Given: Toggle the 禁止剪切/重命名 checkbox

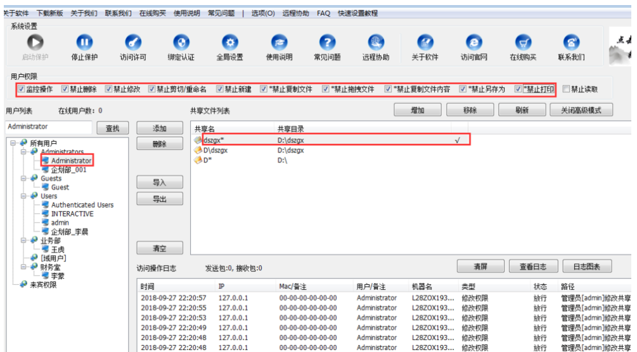Looking at the screenshot, I should pyautogui.click(x=152, y=89).
